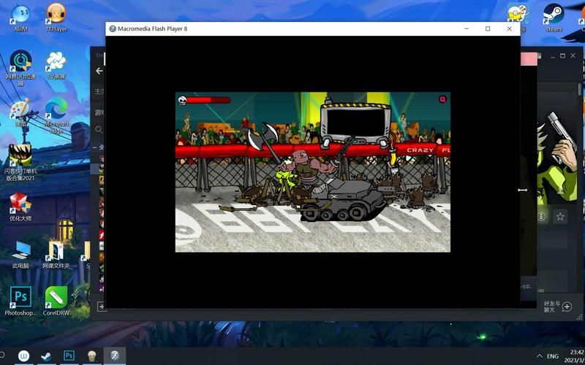Click the Steam window vertical scrollbar
The height and width of the screenshot is (365, 585).
[x=579, y=89]
